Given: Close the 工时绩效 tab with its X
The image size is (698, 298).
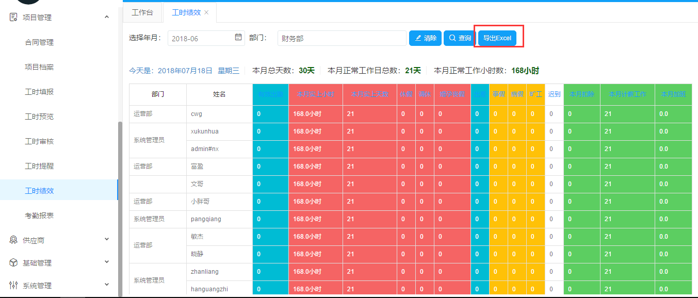Looking at the screenshot, I should (x=207, y=12).
